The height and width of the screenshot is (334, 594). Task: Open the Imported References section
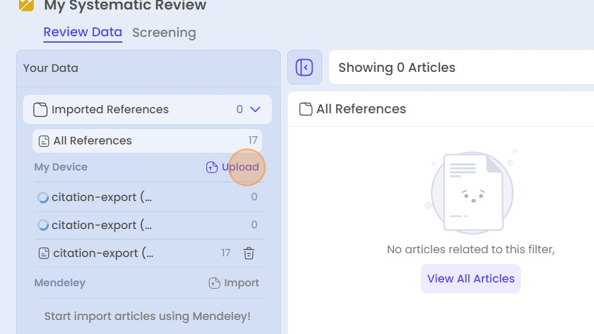(147, 109)
